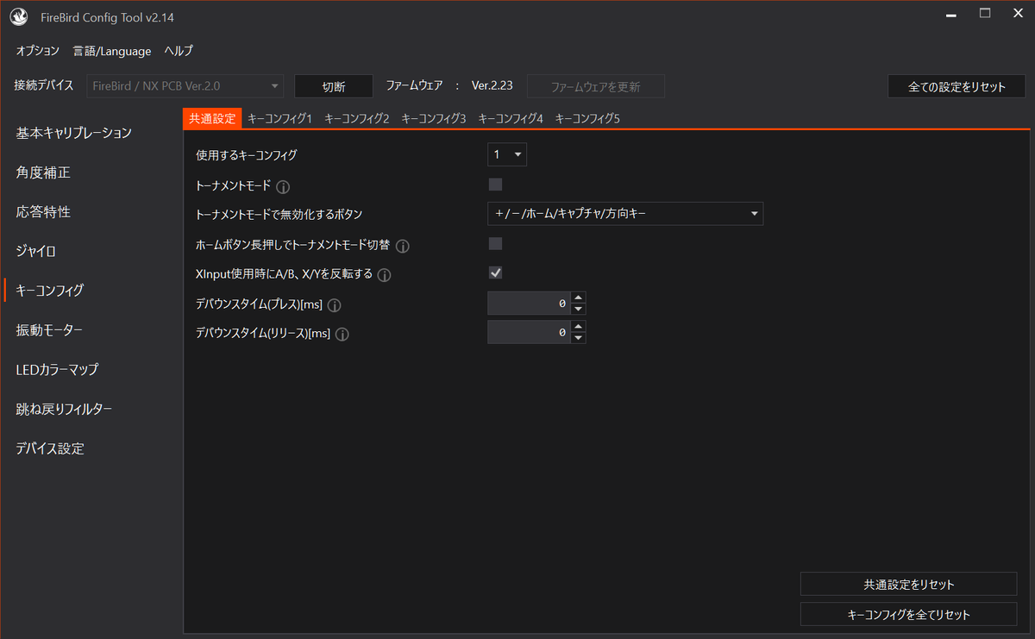
Task: Switch to キーコンフィグ3 tab
Action: [x=434, y=118]
